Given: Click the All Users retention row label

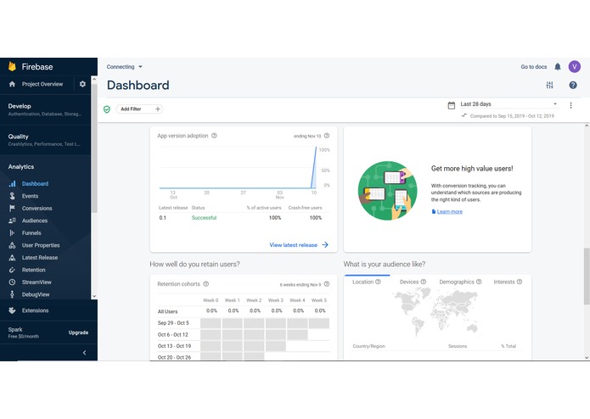Looking at the screenshot, I should pyautogui.click(x=167, y=311).
